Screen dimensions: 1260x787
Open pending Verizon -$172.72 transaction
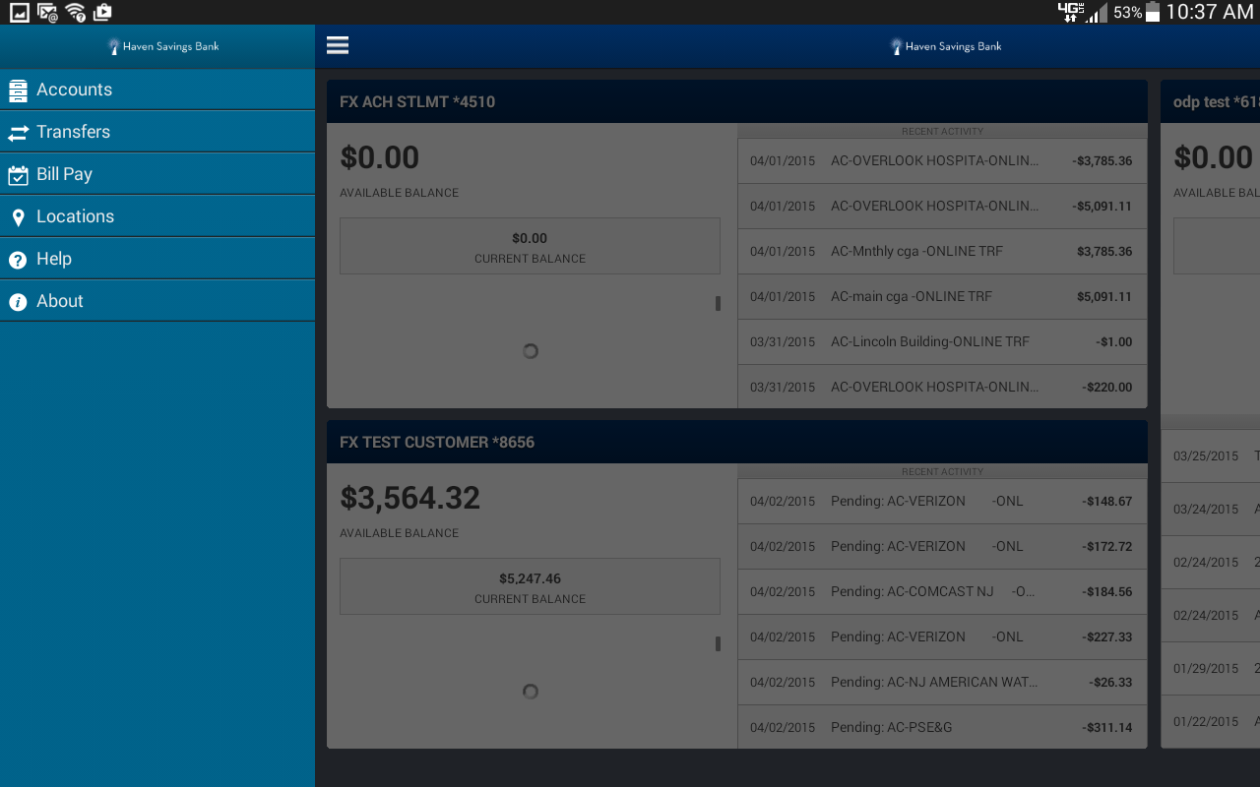tap(942, 546)
